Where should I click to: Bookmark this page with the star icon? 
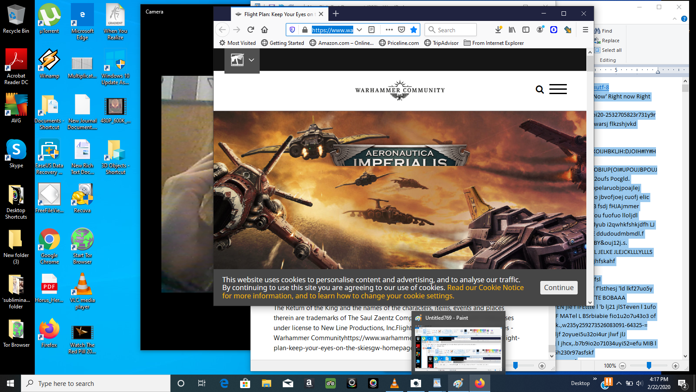coord(414,30)
